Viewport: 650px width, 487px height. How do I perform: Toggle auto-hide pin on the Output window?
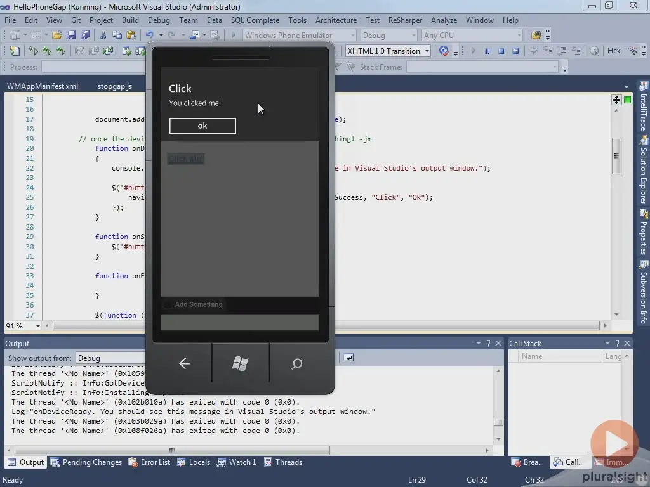point(488,343)
